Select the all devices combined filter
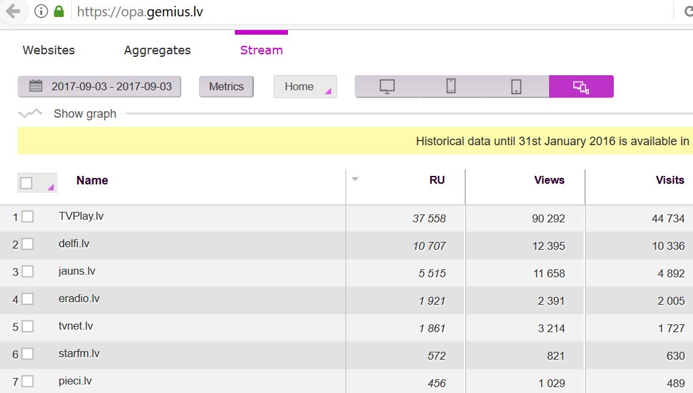The image size is (693, 393). click(580, 86)
